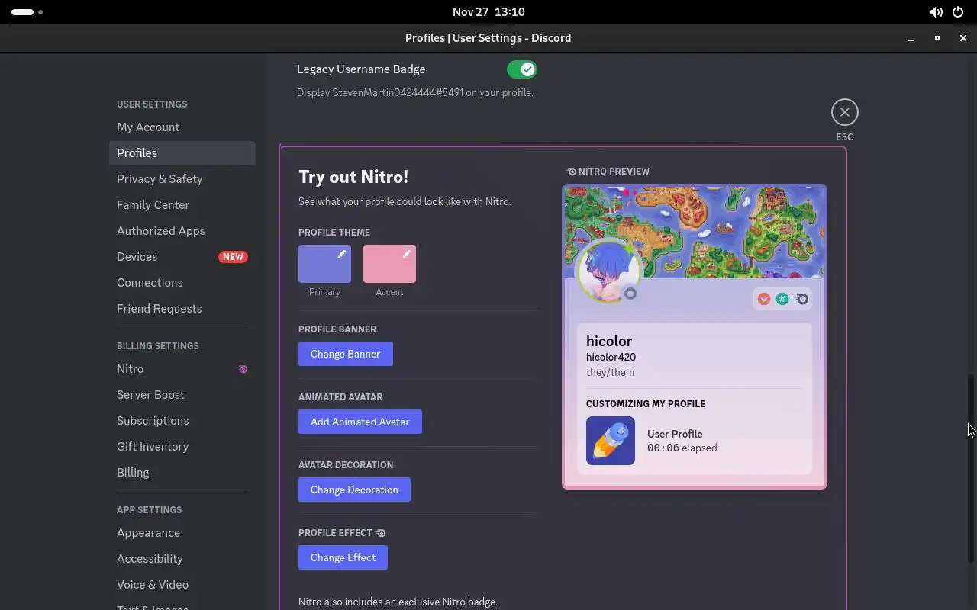
Task: Open the clock showing Nov 27 13:10
Action: [488, 12]
